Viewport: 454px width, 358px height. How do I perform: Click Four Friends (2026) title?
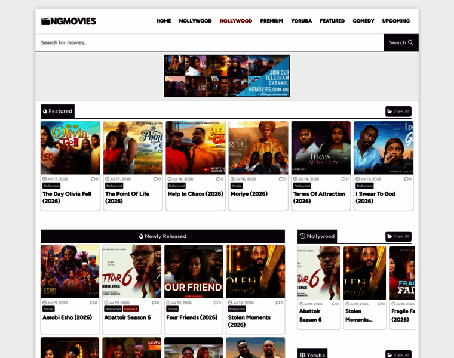[192, 317]
